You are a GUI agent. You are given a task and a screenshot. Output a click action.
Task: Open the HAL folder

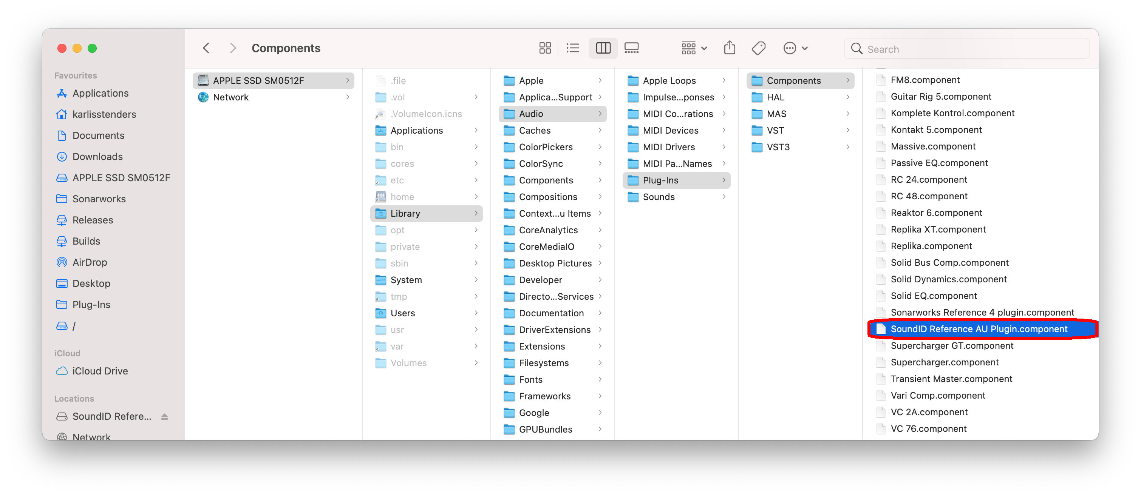point(800,97)
